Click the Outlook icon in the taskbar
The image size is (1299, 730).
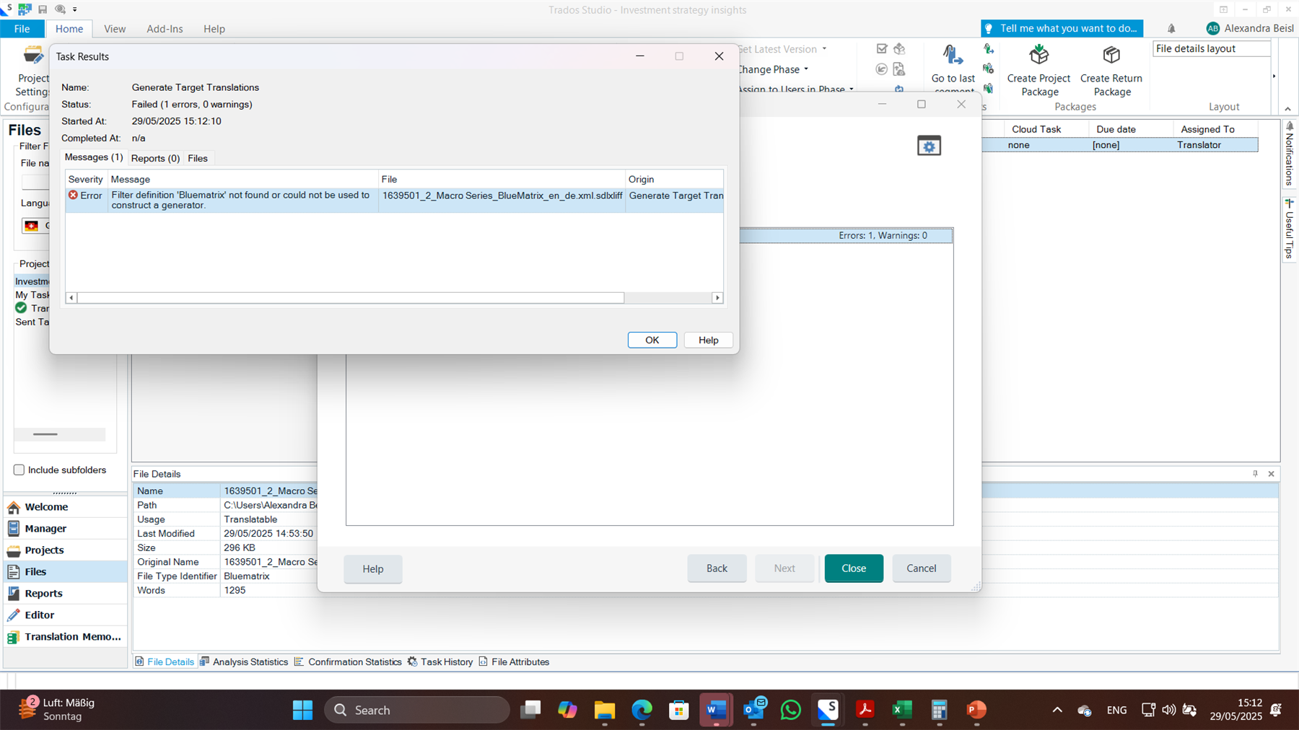point(754,710)
